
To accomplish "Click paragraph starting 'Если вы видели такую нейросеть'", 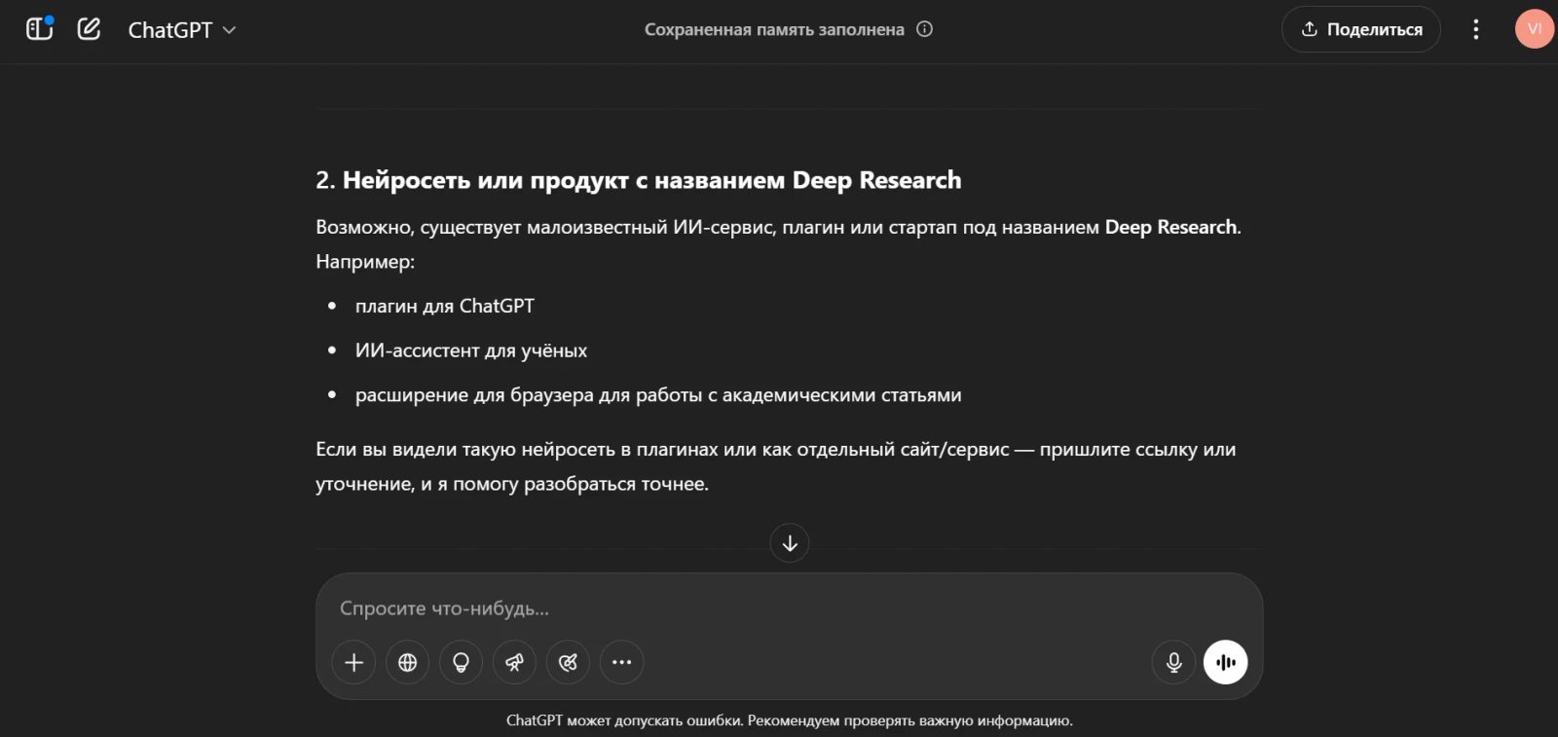I will coord(776,466).
